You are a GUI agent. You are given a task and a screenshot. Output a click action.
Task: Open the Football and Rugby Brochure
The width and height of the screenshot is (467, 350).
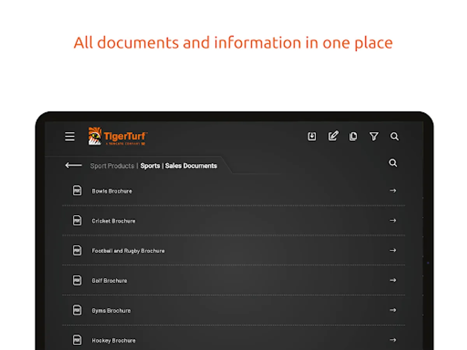[233, 250]
